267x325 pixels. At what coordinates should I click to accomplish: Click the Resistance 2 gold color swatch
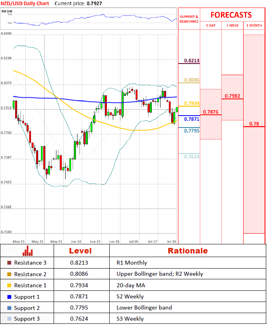(10, 274)
